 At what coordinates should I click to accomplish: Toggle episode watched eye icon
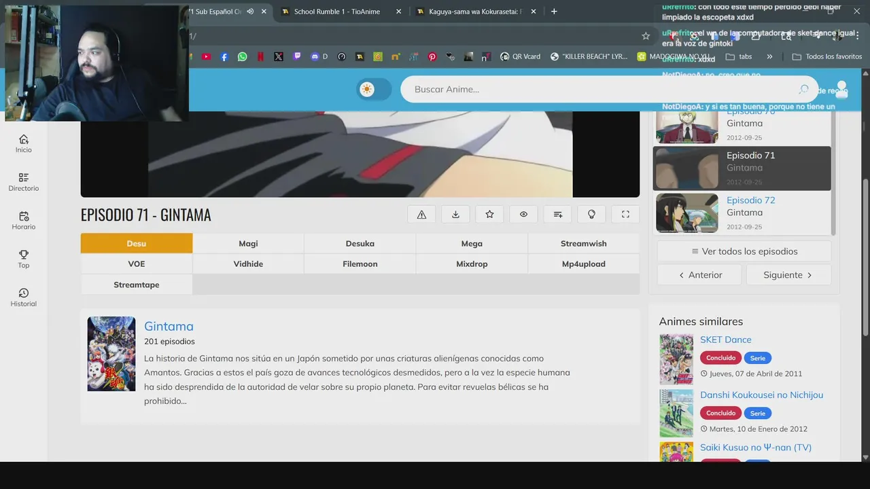click(523, 214)
